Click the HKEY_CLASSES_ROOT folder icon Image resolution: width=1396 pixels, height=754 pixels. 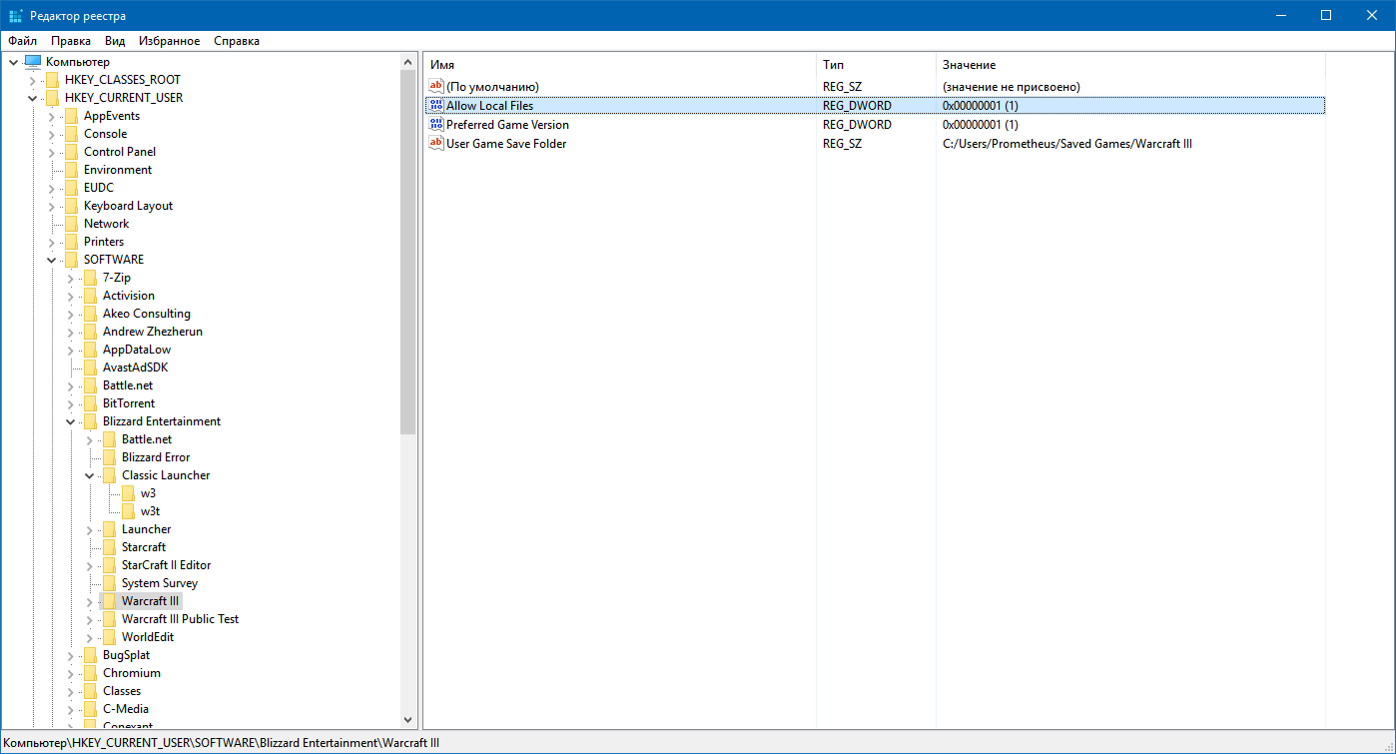pyautogui.click(x=52, y=80)
